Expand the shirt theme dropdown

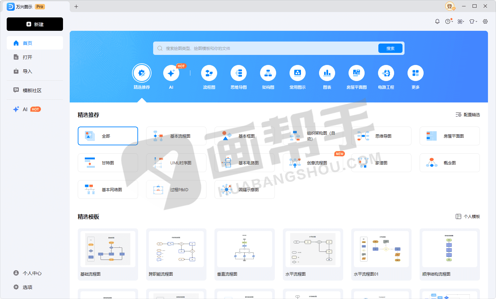[x=473, y=21]
